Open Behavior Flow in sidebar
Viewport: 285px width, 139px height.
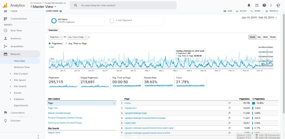[22, 67]
